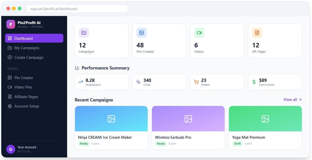Click the red window close dot

pyautogui.click(x=8, y=8)
